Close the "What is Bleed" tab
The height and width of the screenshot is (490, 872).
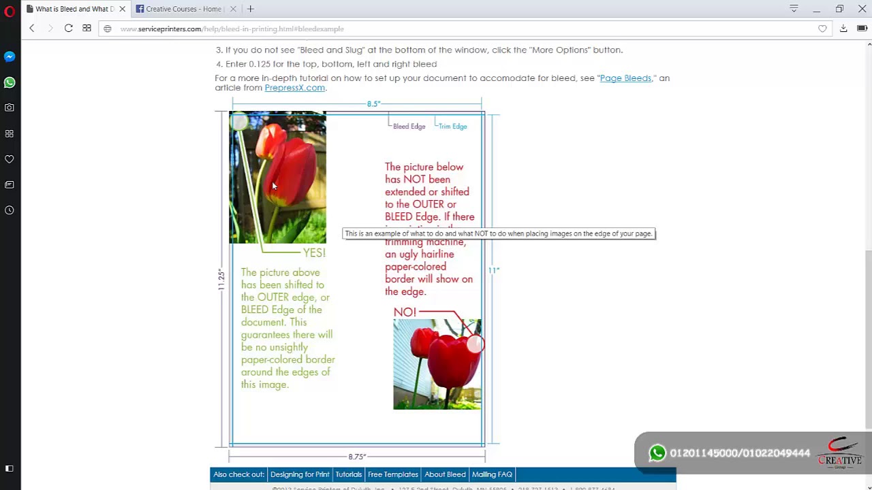click(123, 9)
